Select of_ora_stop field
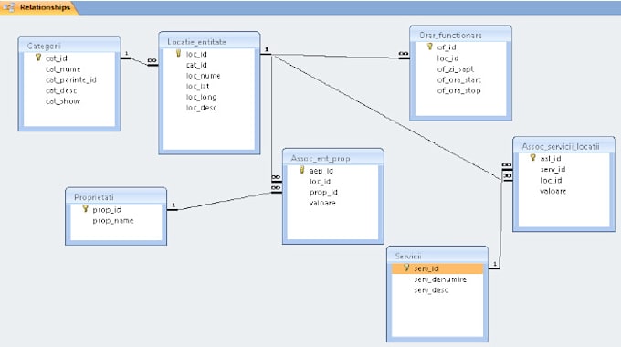 click(460, 90)
